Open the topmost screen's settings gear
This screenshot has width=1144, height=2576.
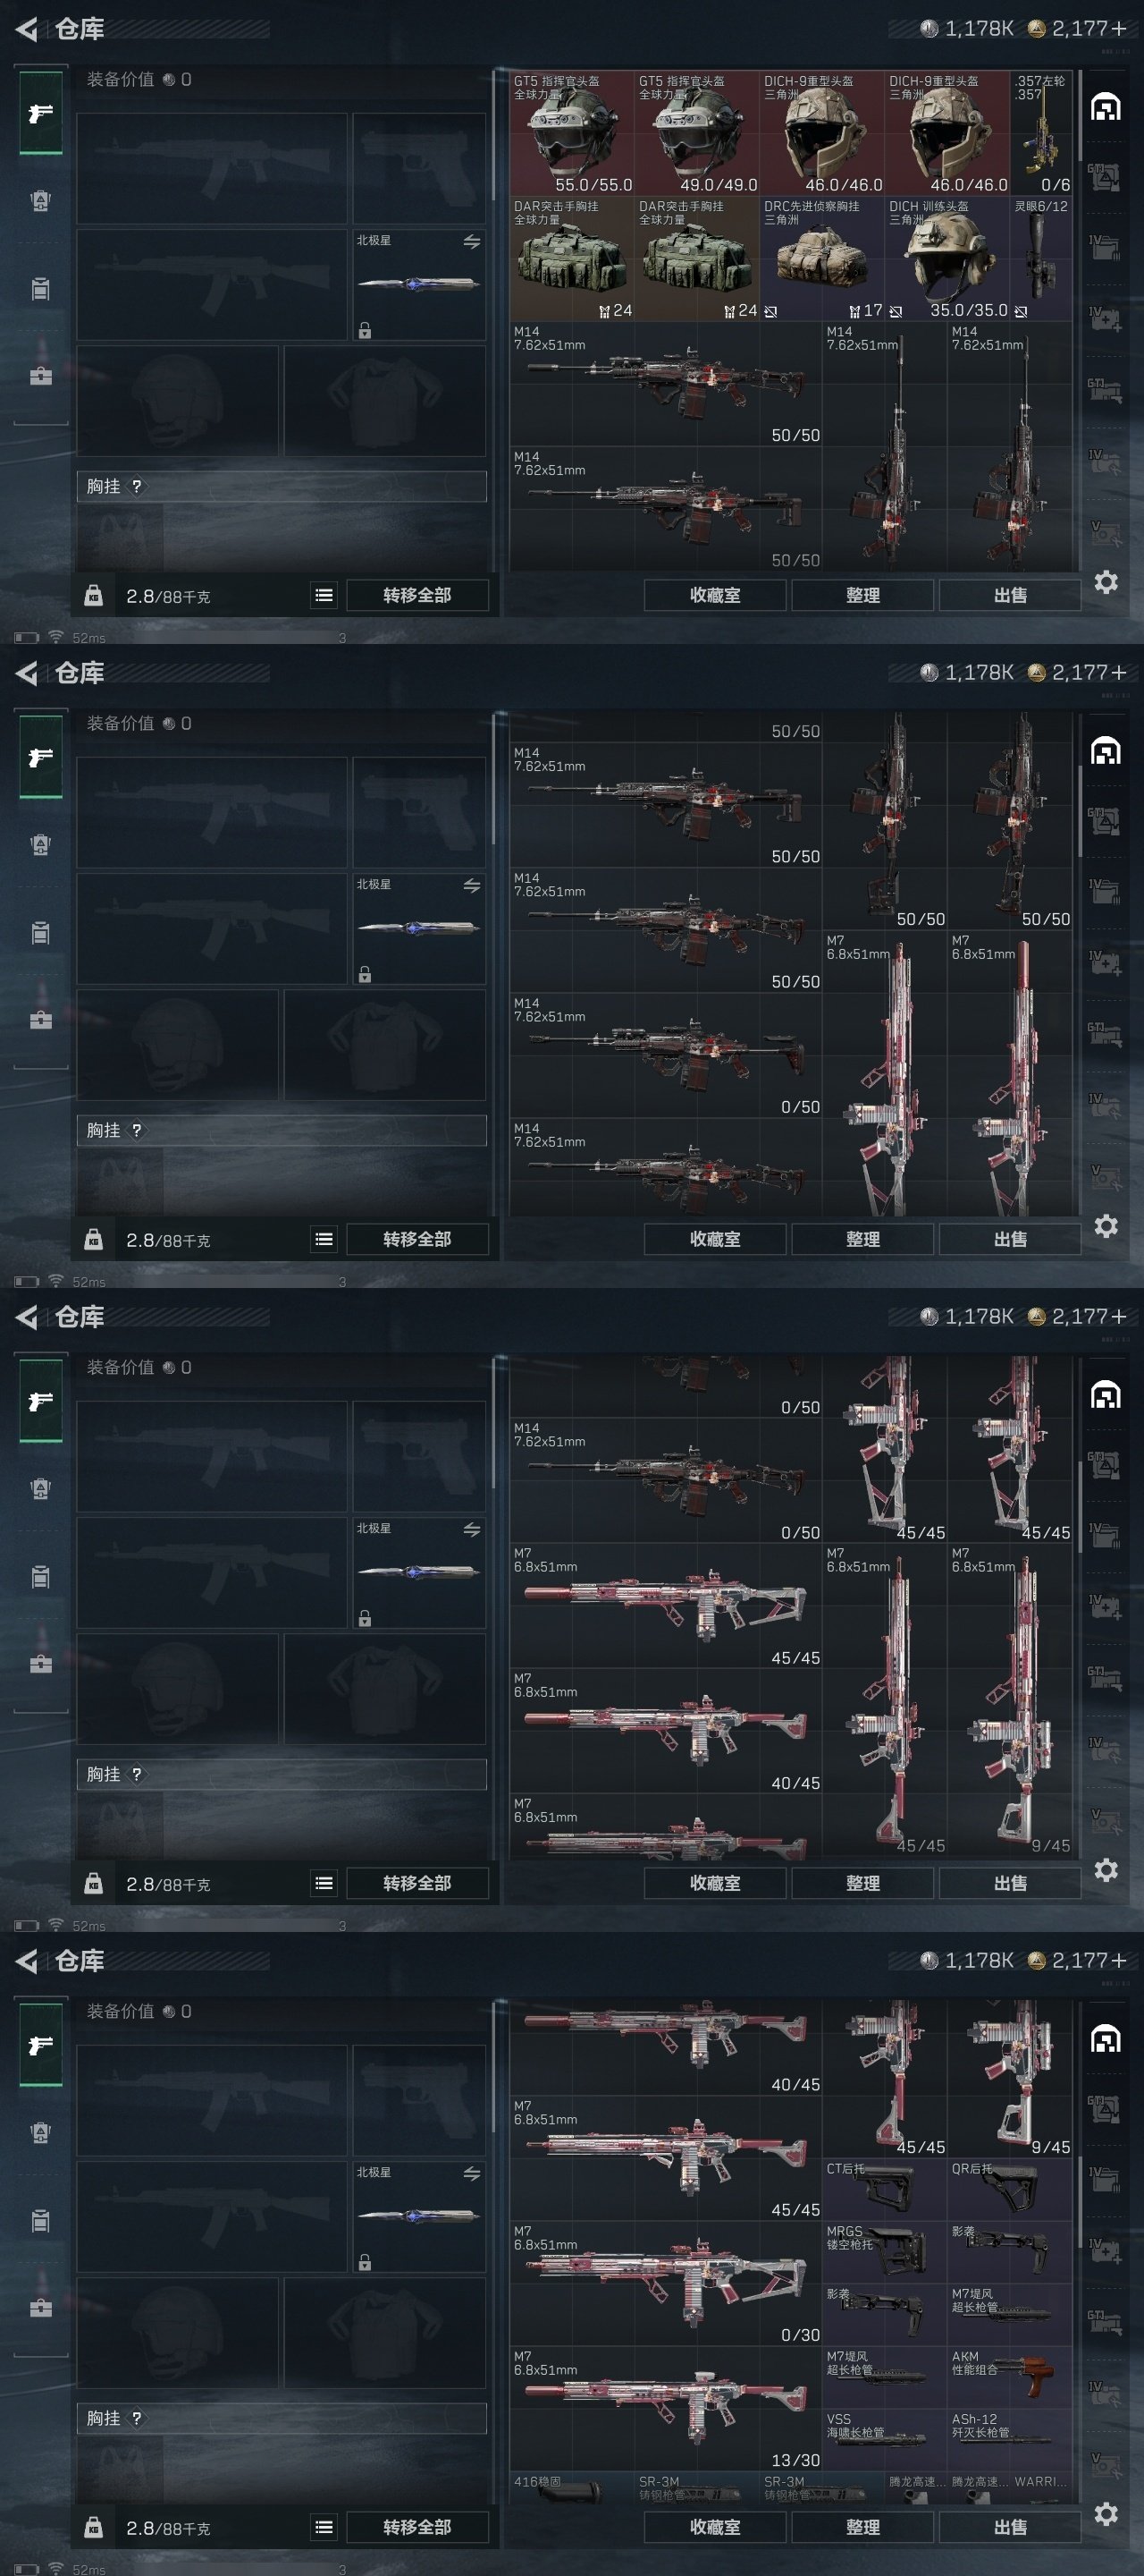(x=1106, y=582)
